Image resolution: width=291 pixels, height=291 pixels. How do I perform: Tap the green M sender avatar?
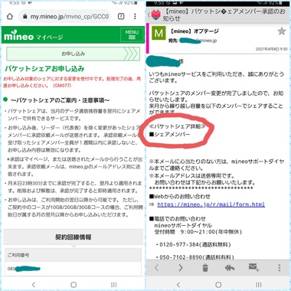tap(159, 34)
